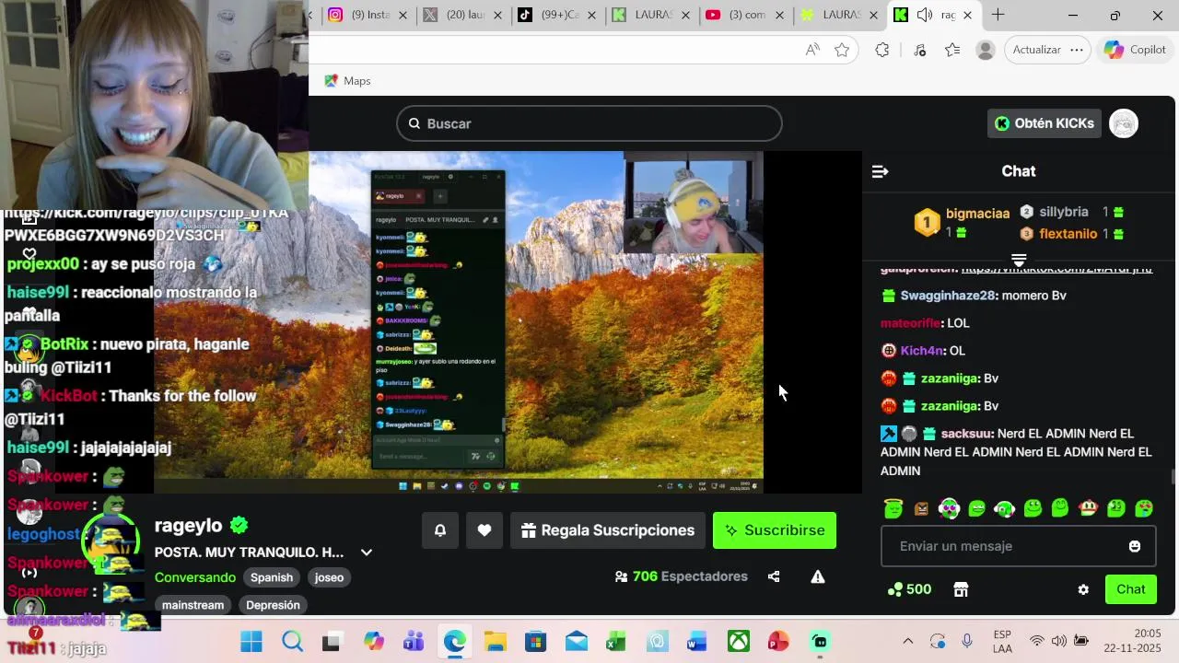The height and width of the screenshot is (663, 1179).
Task: Open a new browser tab
Action: (998, 15)
